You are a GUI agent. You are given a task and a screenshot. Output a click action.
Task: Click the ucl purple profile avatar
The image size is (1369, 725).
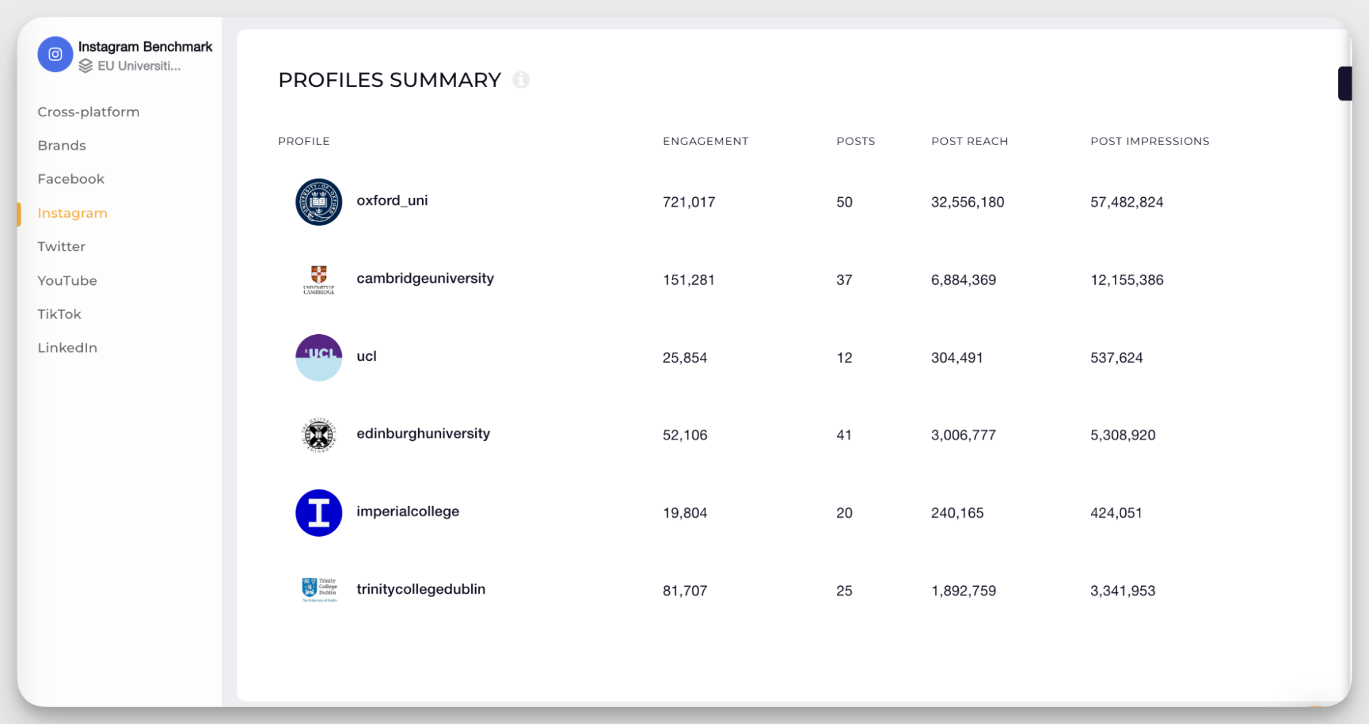(318, 357)
